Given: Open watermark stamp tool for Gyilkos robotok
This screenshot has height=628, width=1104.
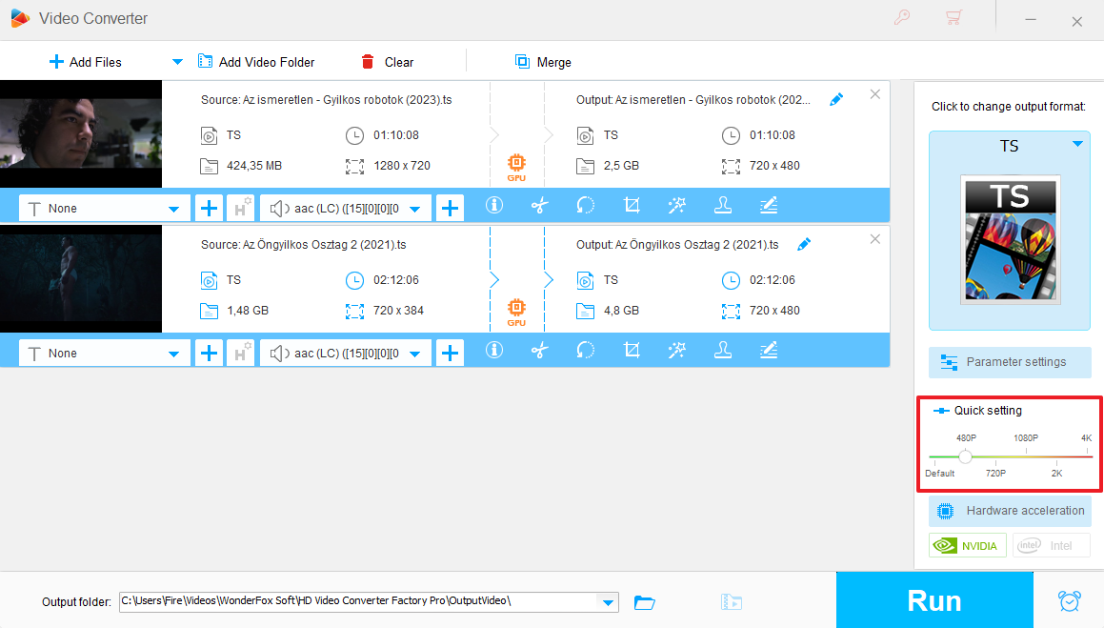Looking at the screenshot, I should tap(722, 206).
